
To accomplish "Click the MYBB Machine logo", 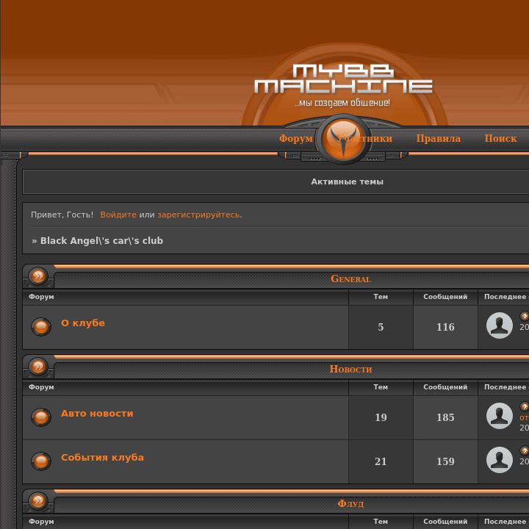I will point(343,79).
